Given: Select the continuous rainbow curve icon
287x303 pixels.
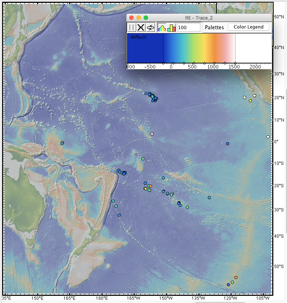Looking at the screenshot, I should [162, 27].
